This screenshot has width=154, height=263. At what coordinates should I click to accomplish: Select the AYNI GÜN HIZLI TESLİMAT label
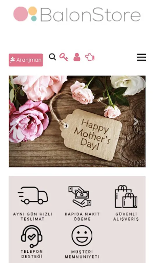pos(33,217)
